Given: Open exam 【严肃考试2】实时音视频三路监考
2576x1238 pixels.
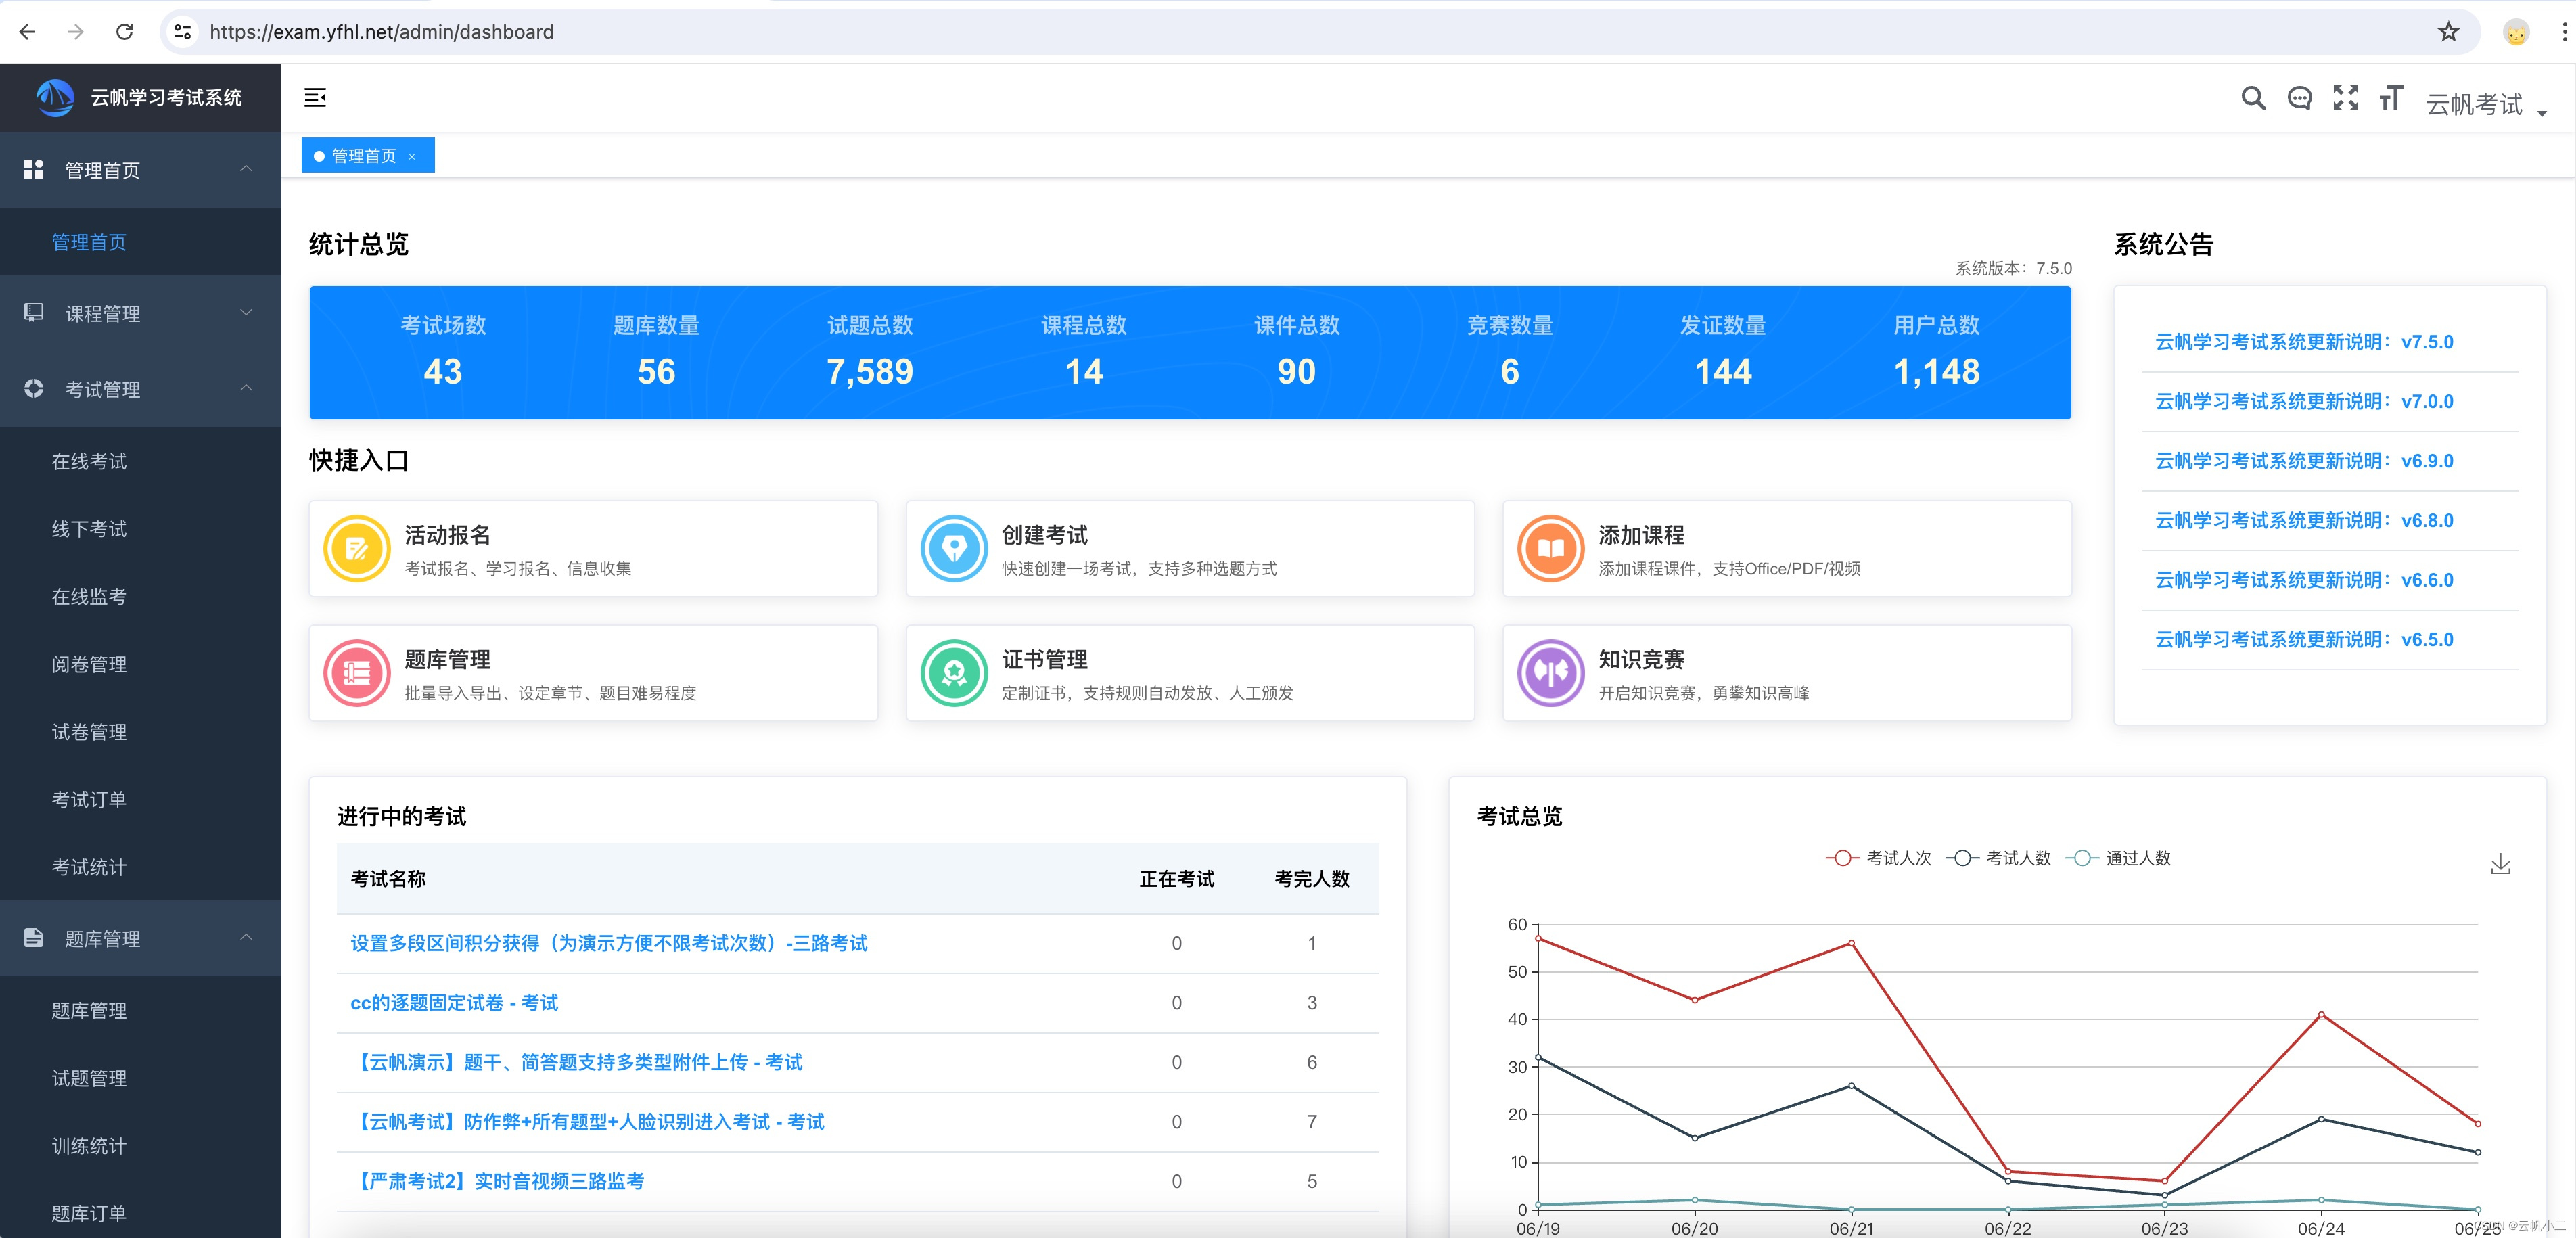Looking at the screenshot, I should (x=498, y=1181).
